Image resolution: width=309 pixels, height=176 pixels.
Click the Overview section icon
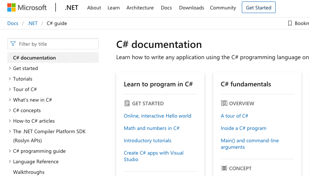224,103
